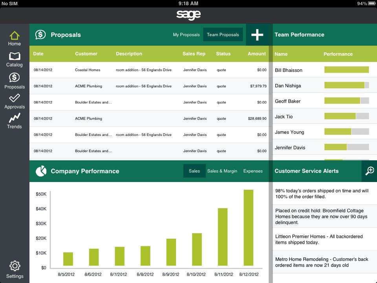Show the Sales & Margin chart tab

coord(222,171)
